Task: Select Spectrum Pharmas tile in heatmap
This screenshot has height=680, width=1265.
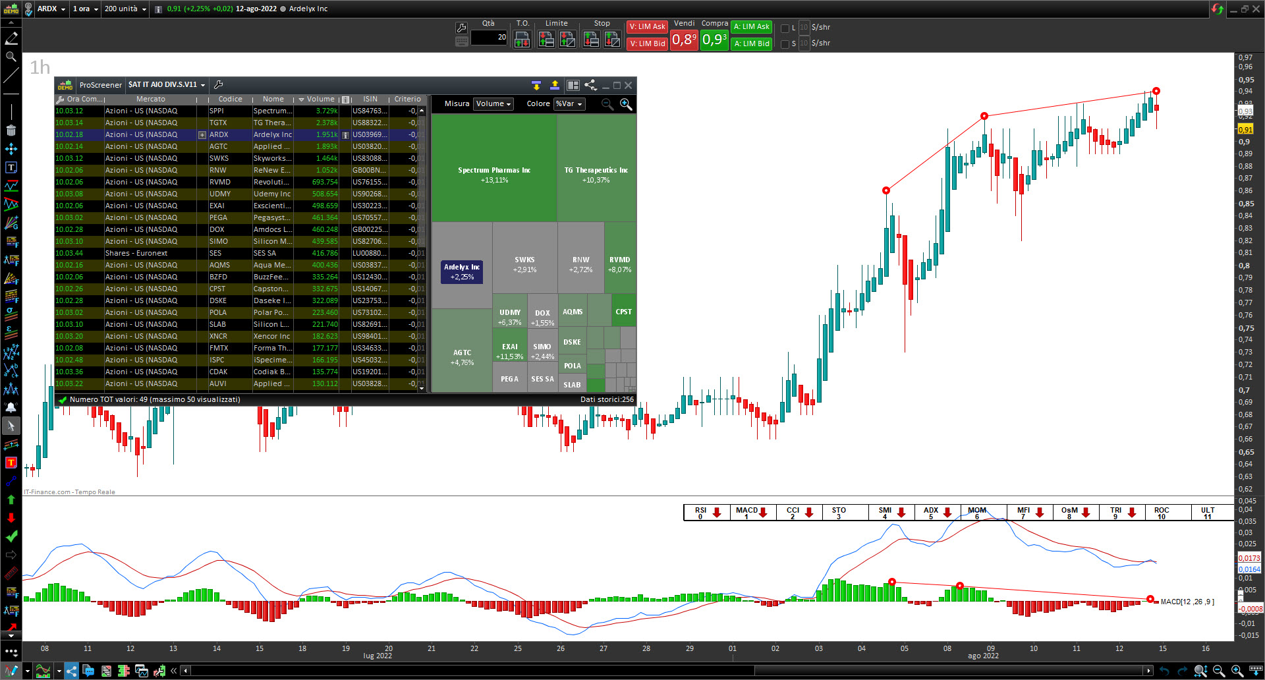Action: 494,169
